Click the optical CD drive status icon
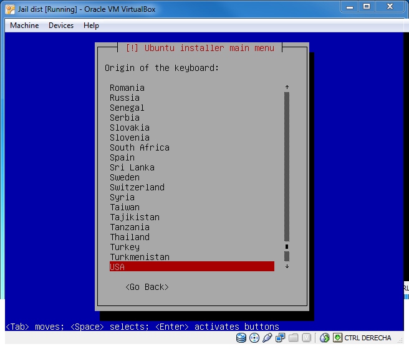 (x=254, y=338)
